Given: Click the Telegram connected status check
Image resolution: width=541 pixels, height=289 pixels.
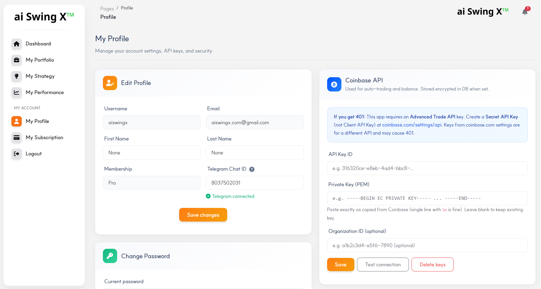Looking at the screenshot, I should [x=208, y=196].
